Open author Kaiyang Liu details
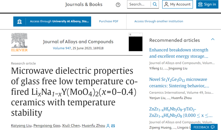This screenshot has height=130, width=221. [21, 126]
